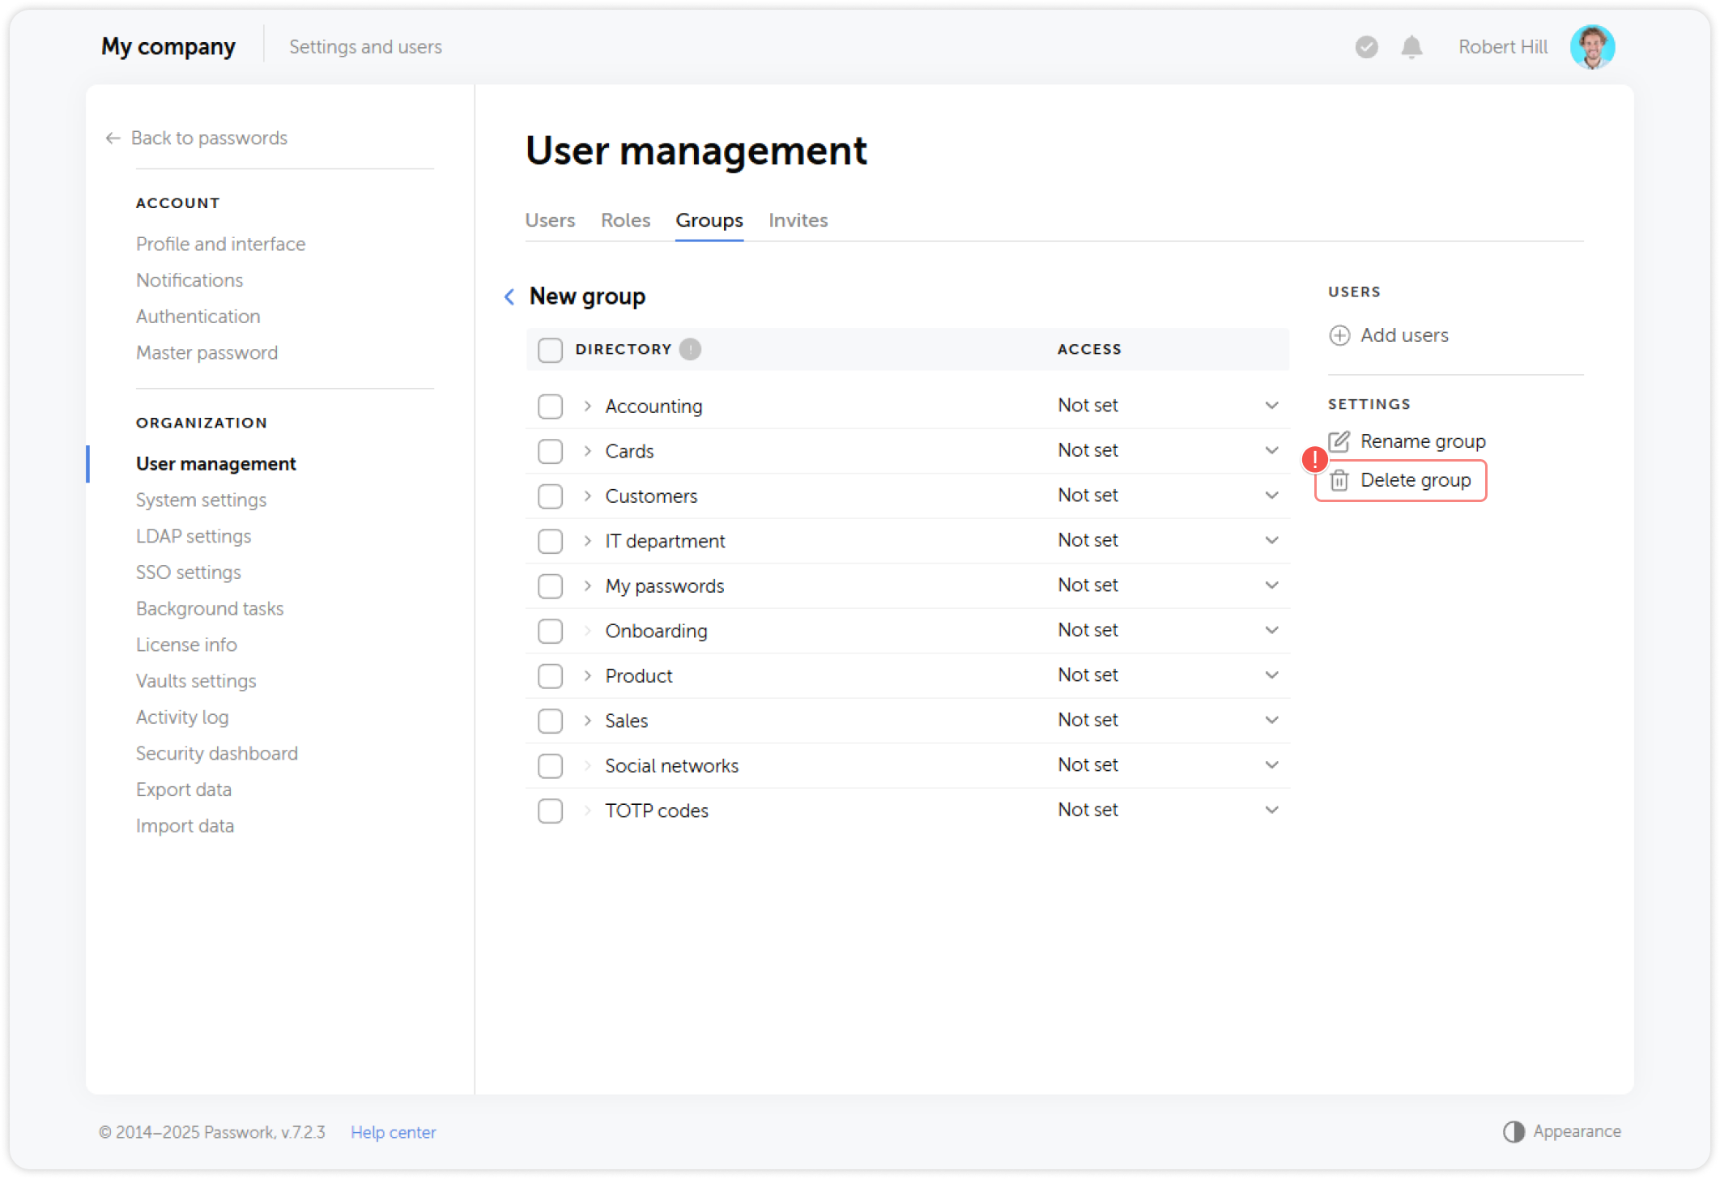This screenshot has height=1179, width=1720.
Task: Go back using the New group arrow
Action: (509, 296)
